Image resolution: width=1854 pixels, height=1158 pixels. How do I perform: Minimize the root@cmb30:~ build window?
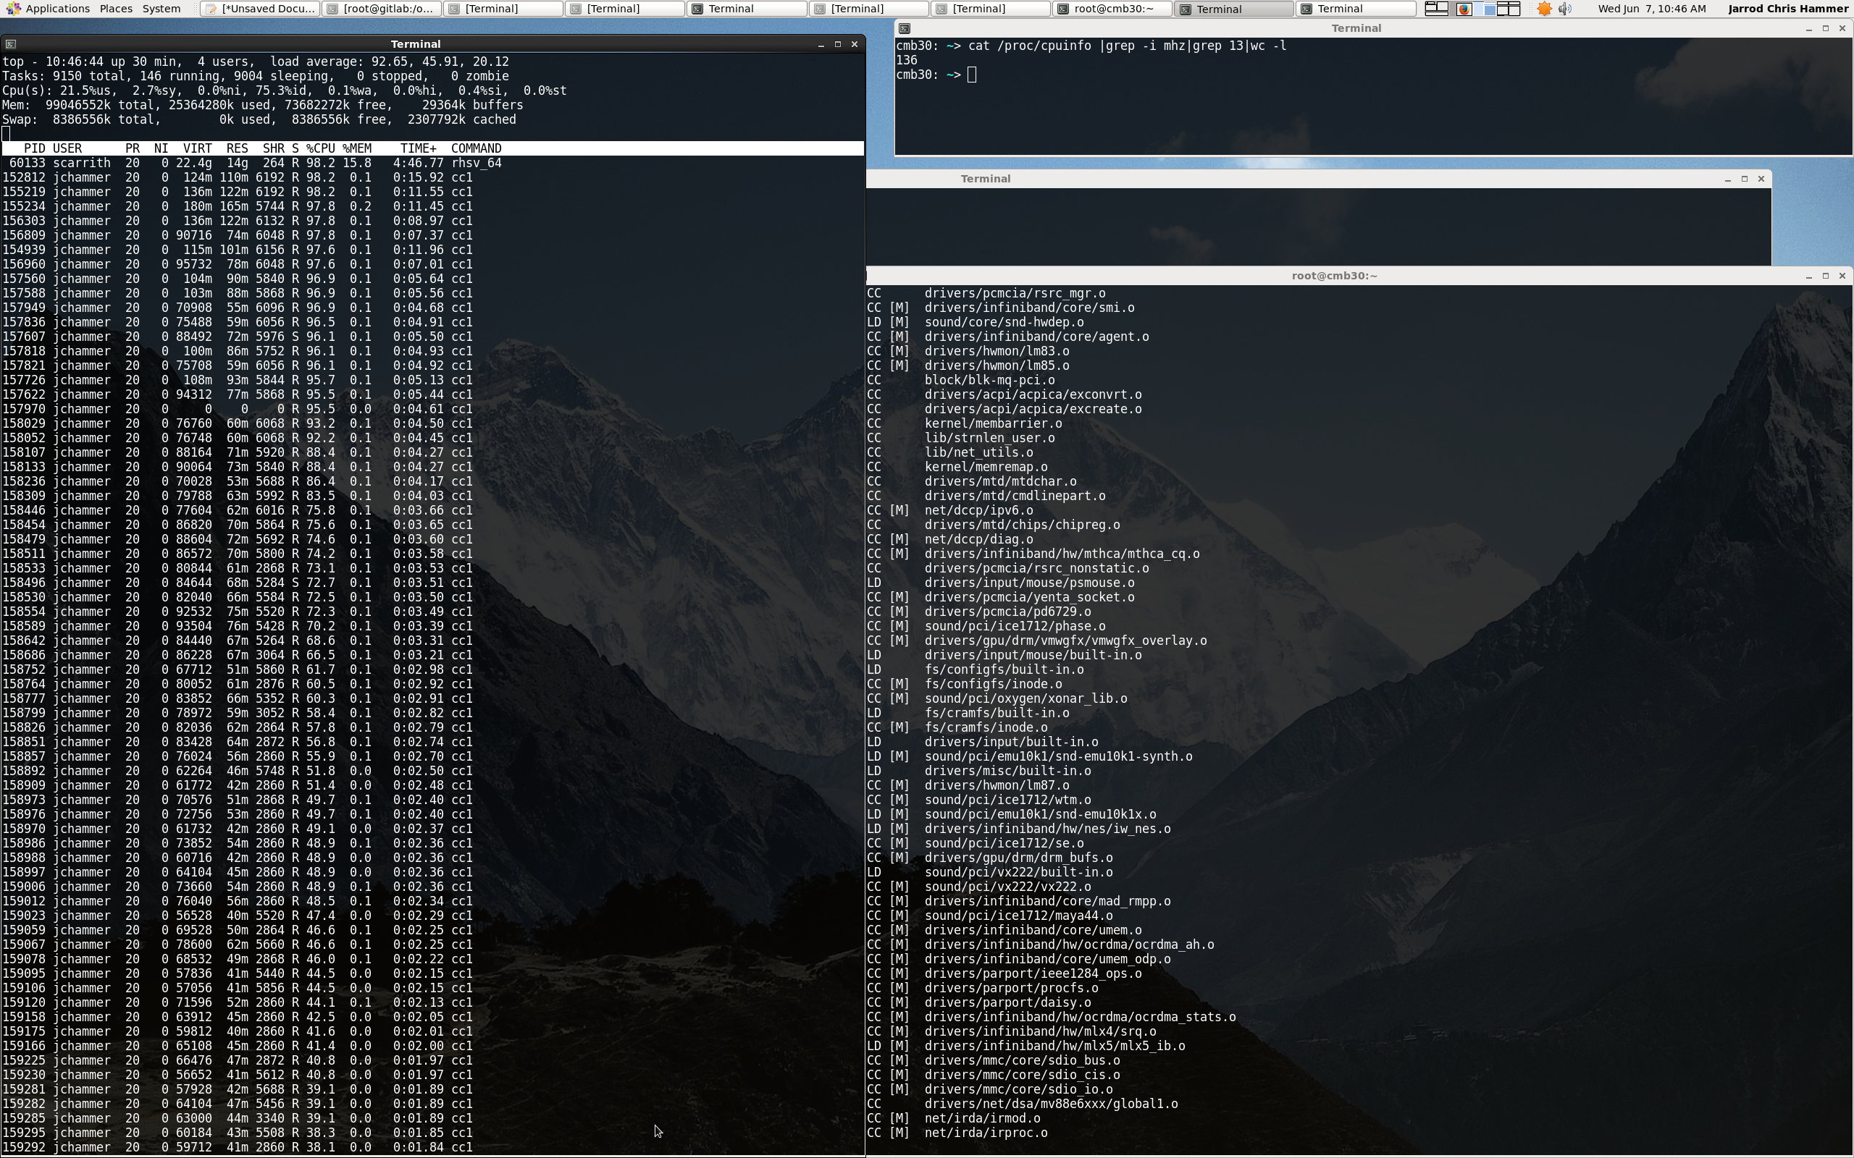point(1809,276)
